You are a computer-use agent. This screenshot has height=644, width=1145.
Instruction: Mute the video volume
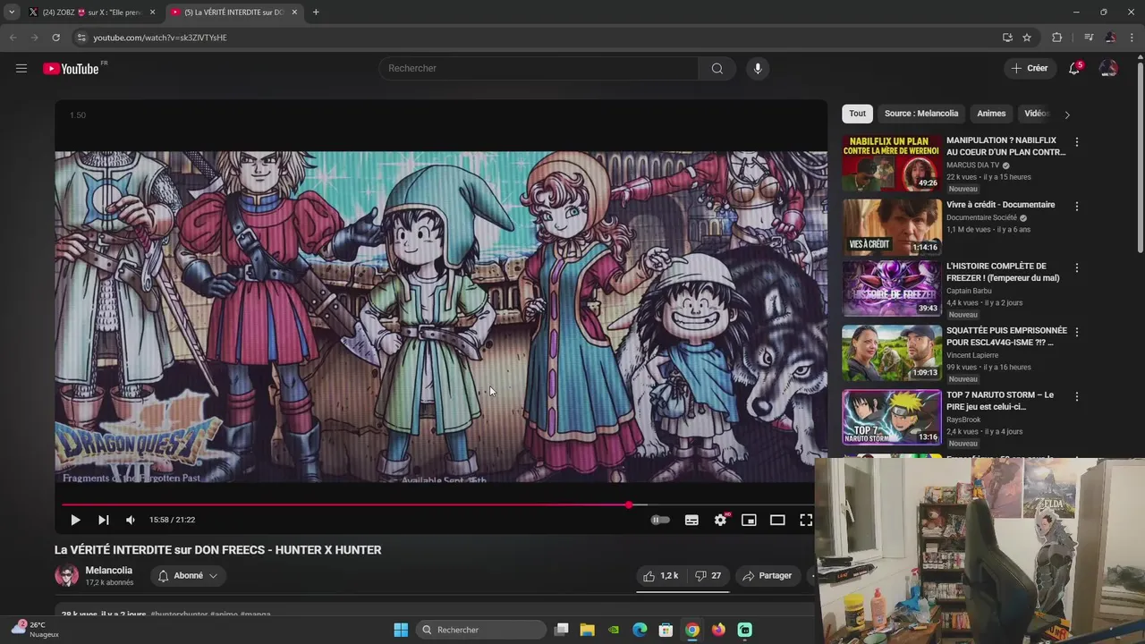click(131, 520)
